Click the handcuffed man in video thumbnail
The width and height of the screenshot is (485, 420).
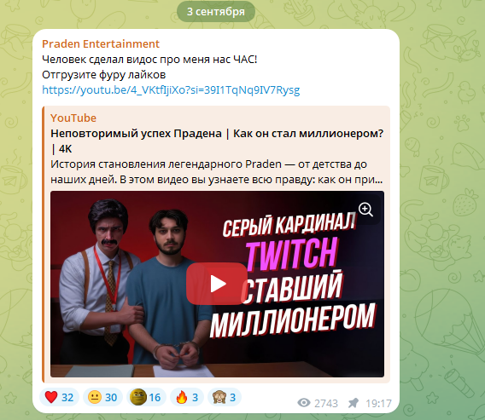(168, 289)
